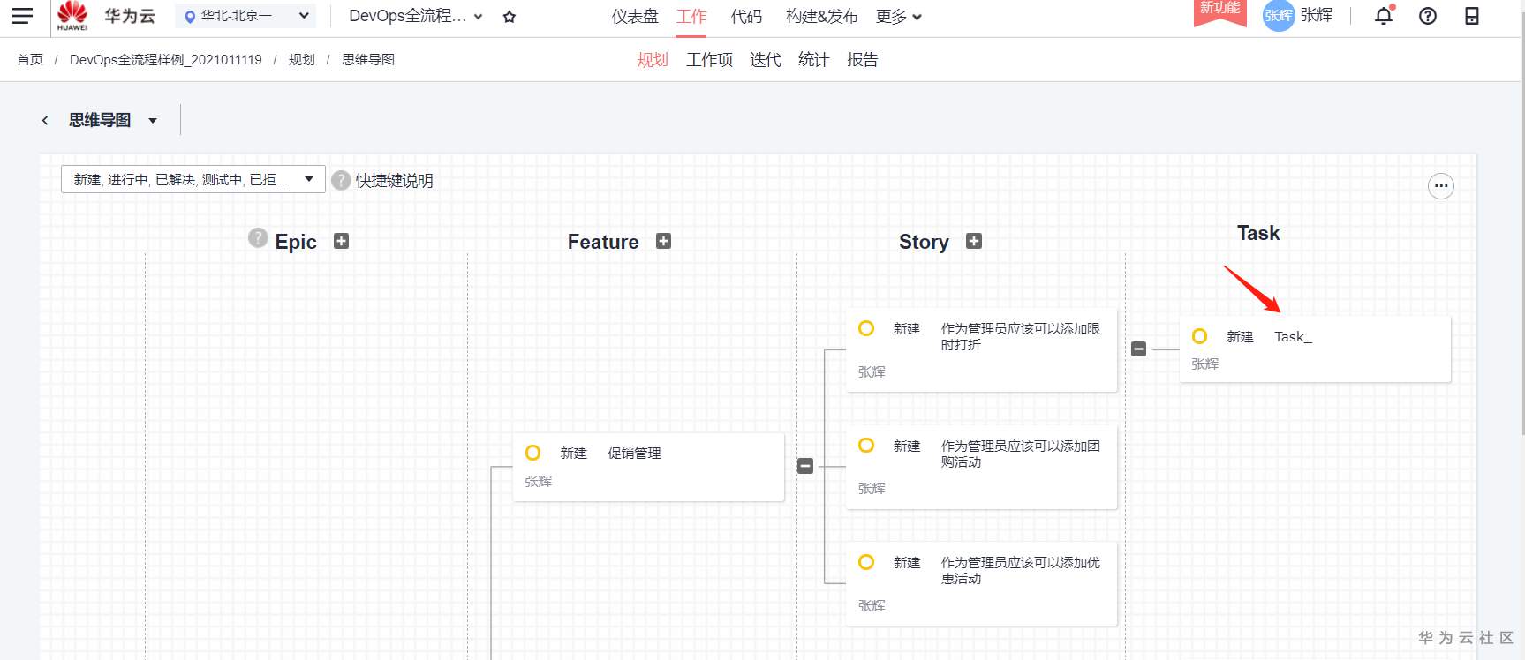The height and width of the screenshot is (660, 1525).
Task: Add a new Feature with plus icon
Action: 664,241
